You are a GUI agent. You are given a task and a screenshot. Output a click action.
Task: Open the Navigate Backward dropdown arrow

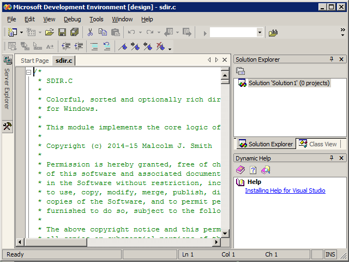point(177,33)
